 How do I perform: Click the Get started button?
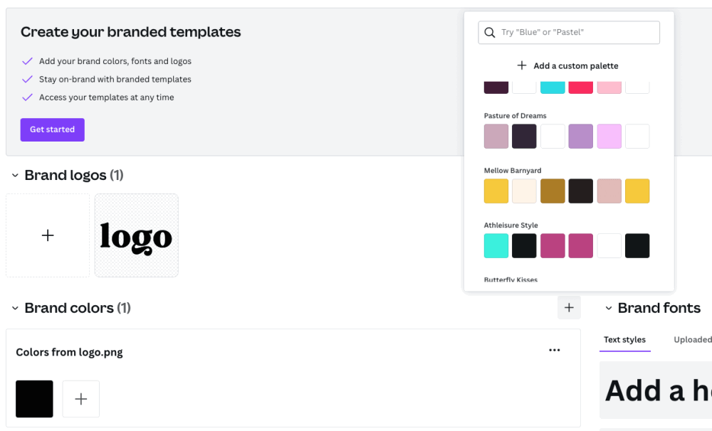point(52,129)
